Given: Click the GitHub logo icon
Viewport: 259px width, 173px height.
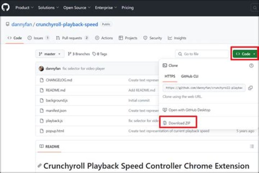Looking at the screenshot, I should pyautogui.click(x=5, y=8).
